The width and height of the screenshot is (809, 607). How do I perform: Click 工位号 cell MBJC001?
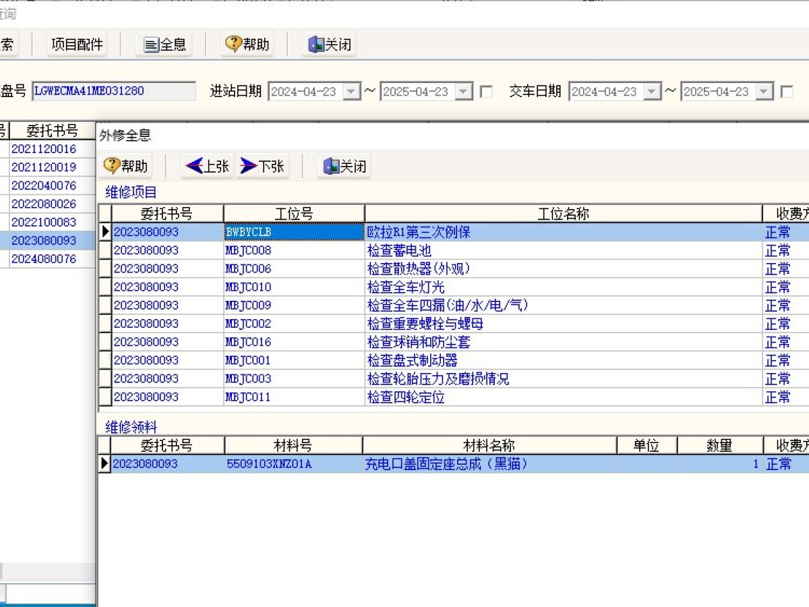tap(294, 360)
